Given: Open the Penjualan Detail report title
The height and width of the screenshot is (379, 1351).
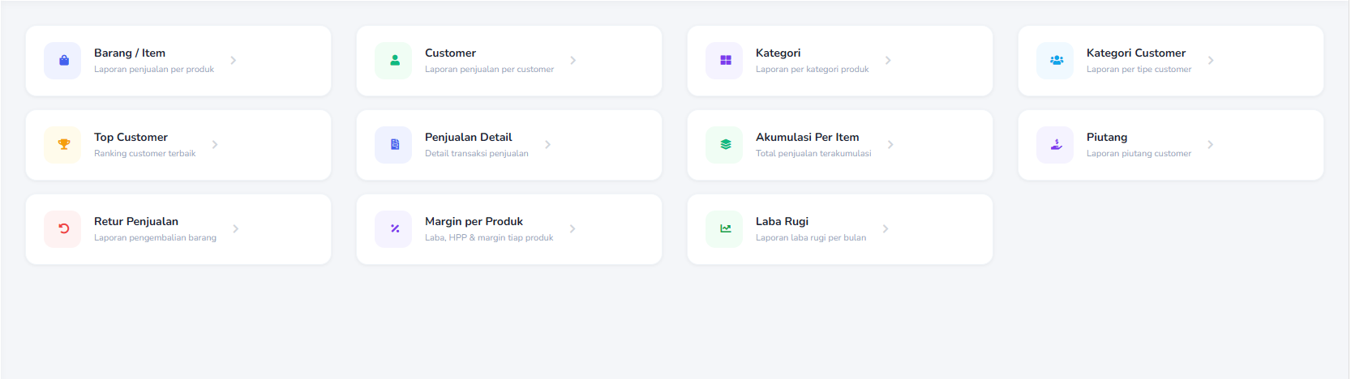Looking at the screenshot, I should [x=469, y=137].
